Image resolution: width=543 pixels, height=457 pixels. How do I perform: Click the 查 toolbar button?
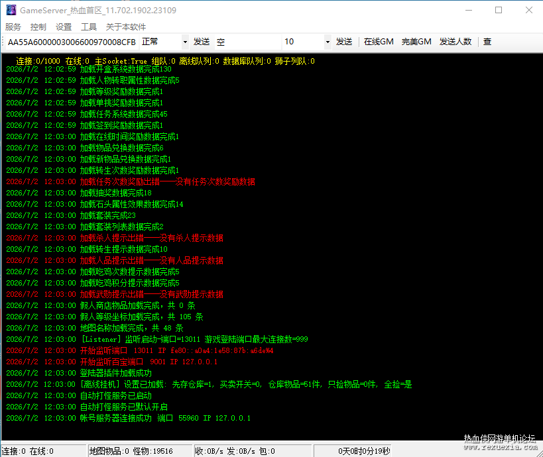pos(487,42)
